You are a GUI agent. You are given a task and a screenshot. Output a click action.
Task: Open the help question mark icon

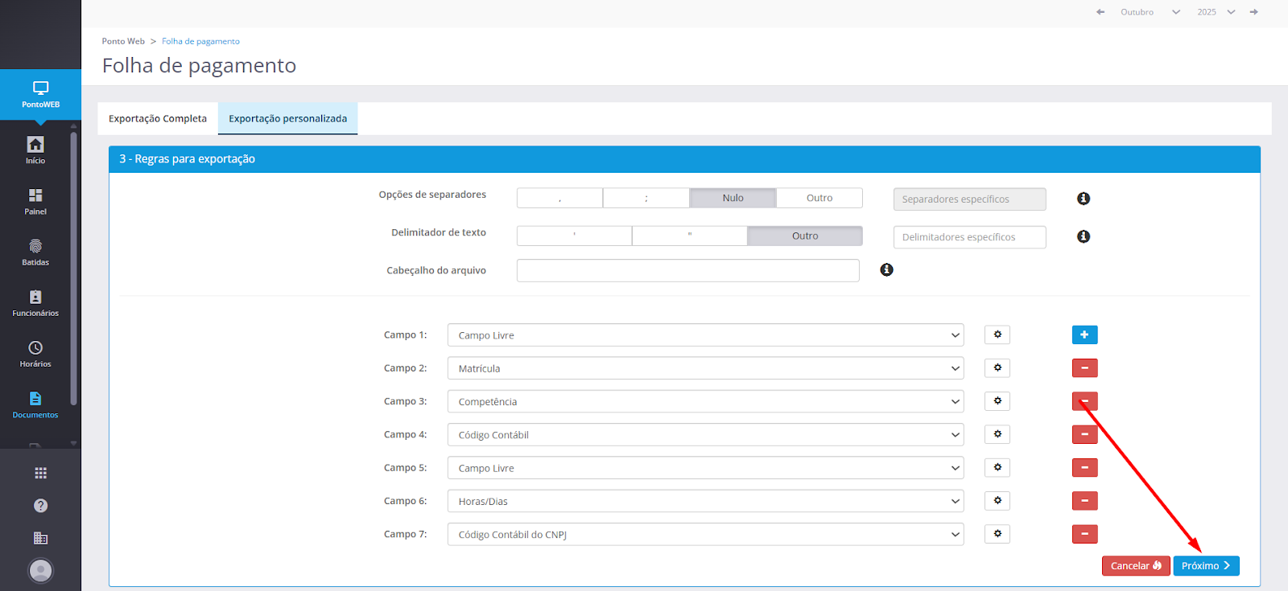click(x=40, y=505)
